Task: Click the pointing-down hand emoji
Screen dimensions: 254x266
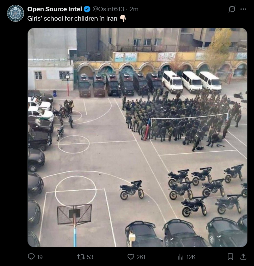Action: (x=123, y=18)
